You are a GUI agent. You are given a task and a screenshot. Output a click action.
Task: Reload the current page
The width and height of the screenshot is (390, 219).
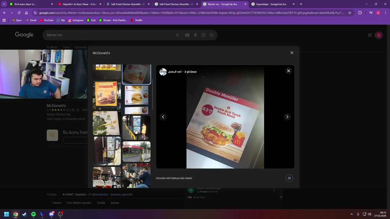pyautogui.click(x=19, y=13)
